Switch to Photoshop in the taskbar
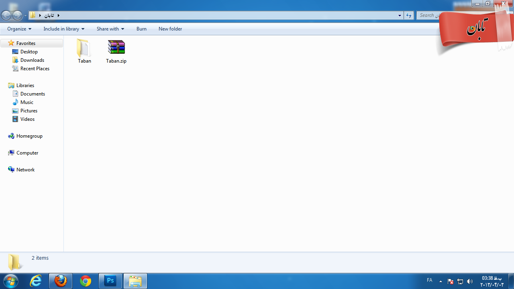This screenshot has width=514, height=289. tap(110, 281)
